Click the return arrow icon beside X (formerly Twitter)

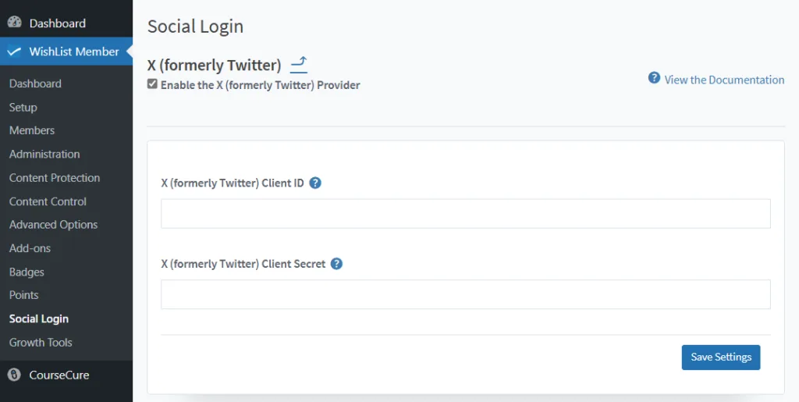[299, 66]
